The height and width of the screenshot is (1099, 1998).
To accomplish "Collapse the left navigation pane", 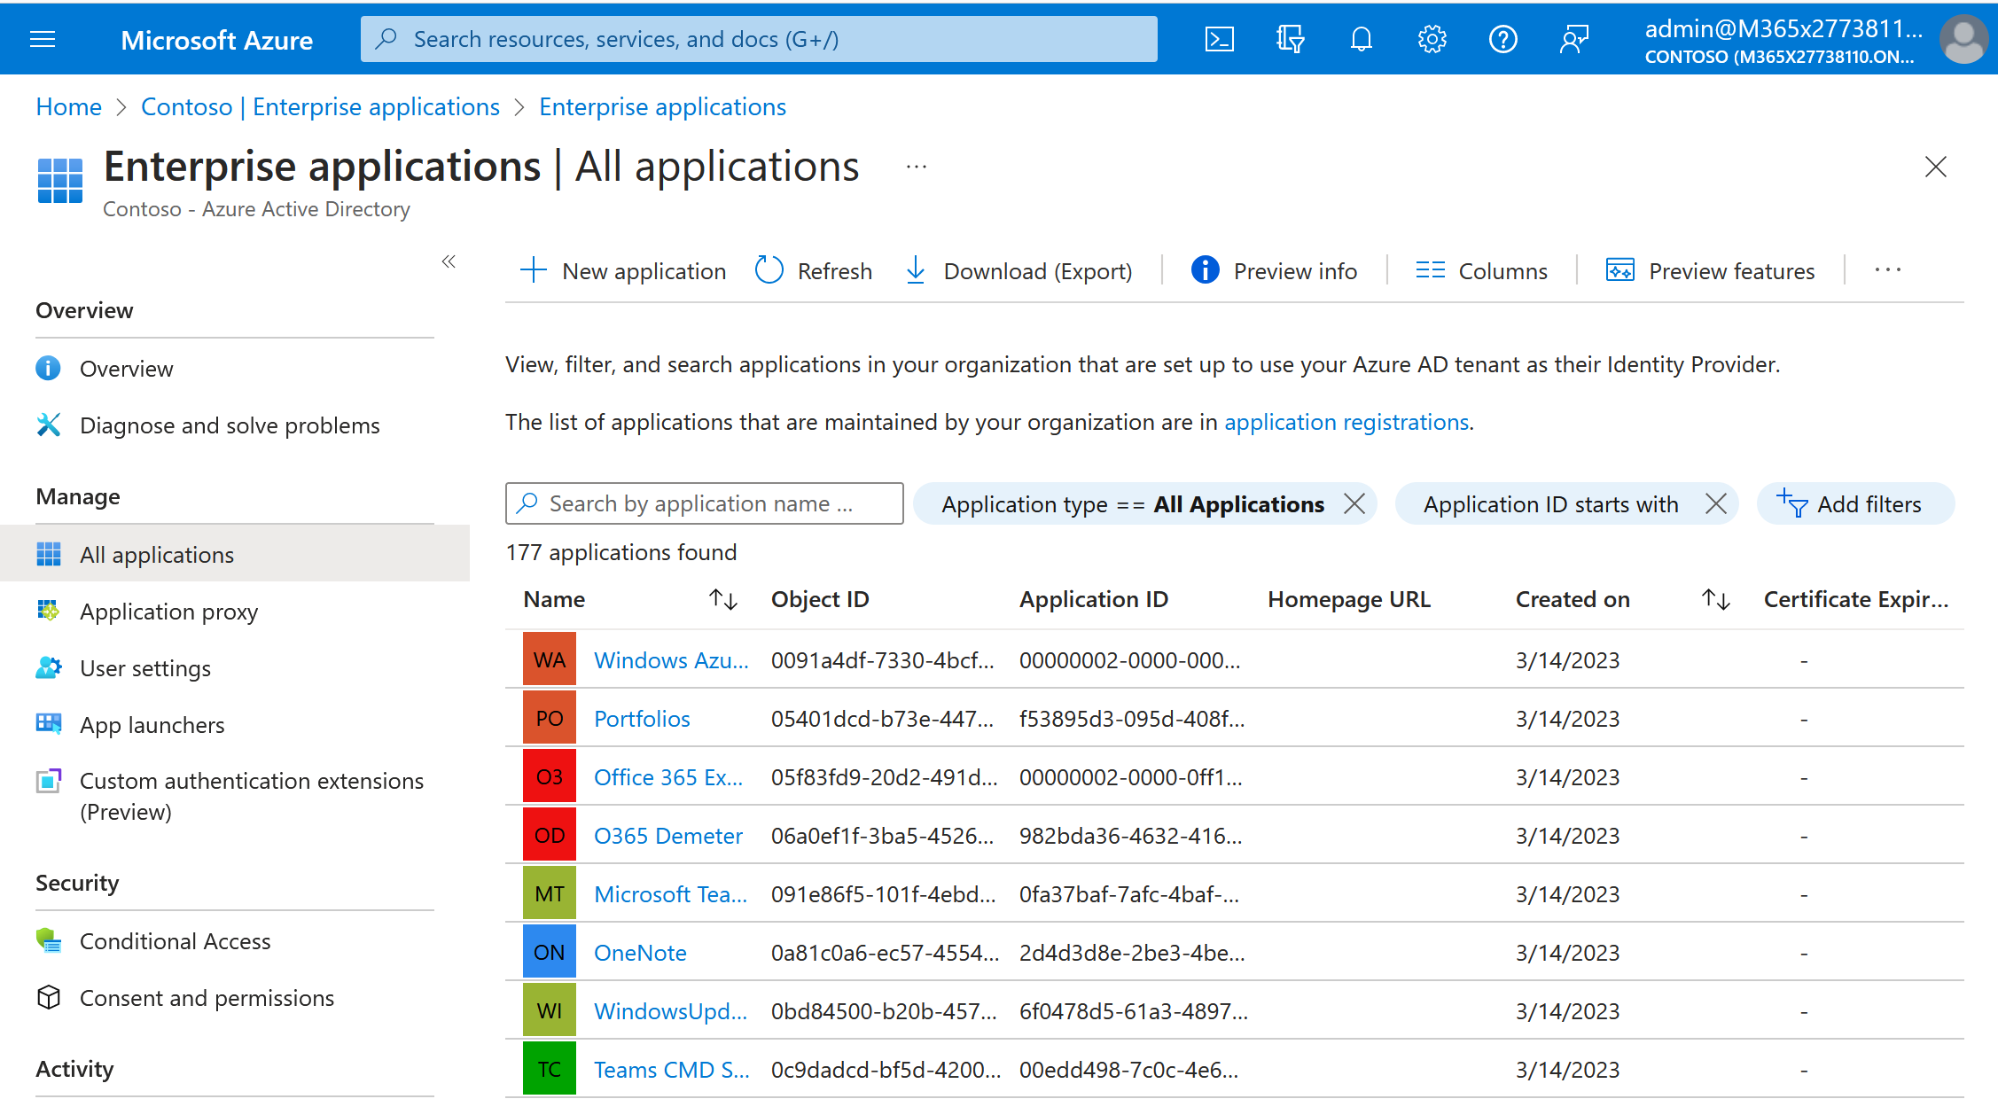I will pyautogui.click(x=449, y=261).
